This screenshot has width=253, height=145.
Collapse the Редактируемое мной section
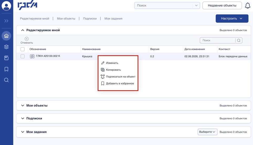pyautogui.click(x=23, y=30)
